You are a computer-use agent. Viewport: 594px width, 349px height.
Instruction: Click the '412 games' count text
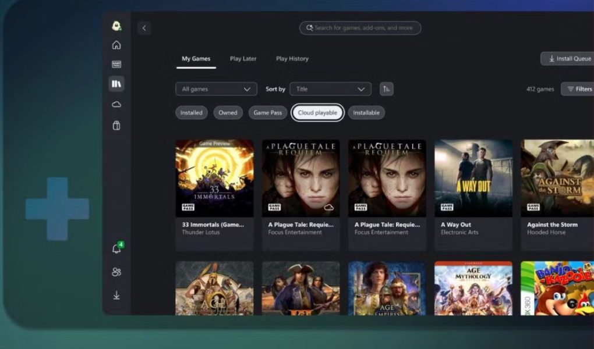coord(540,90)
